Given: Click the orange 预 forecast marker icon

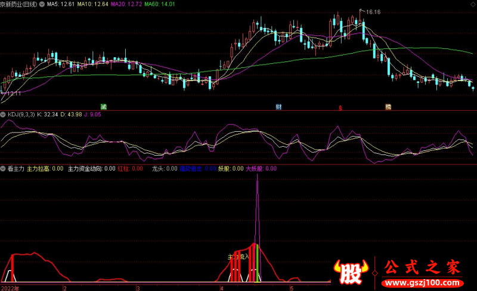Looking at the screenshot, I should pos(388,107).
